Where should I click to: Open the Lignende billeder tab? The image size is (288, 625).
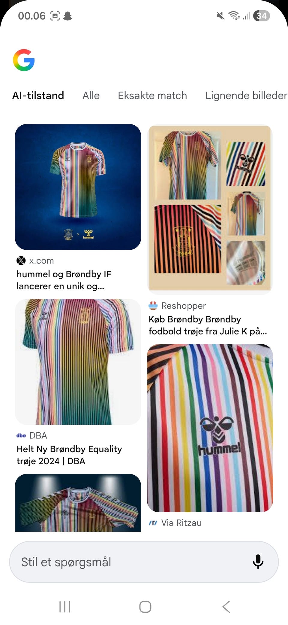click(246, 96)
